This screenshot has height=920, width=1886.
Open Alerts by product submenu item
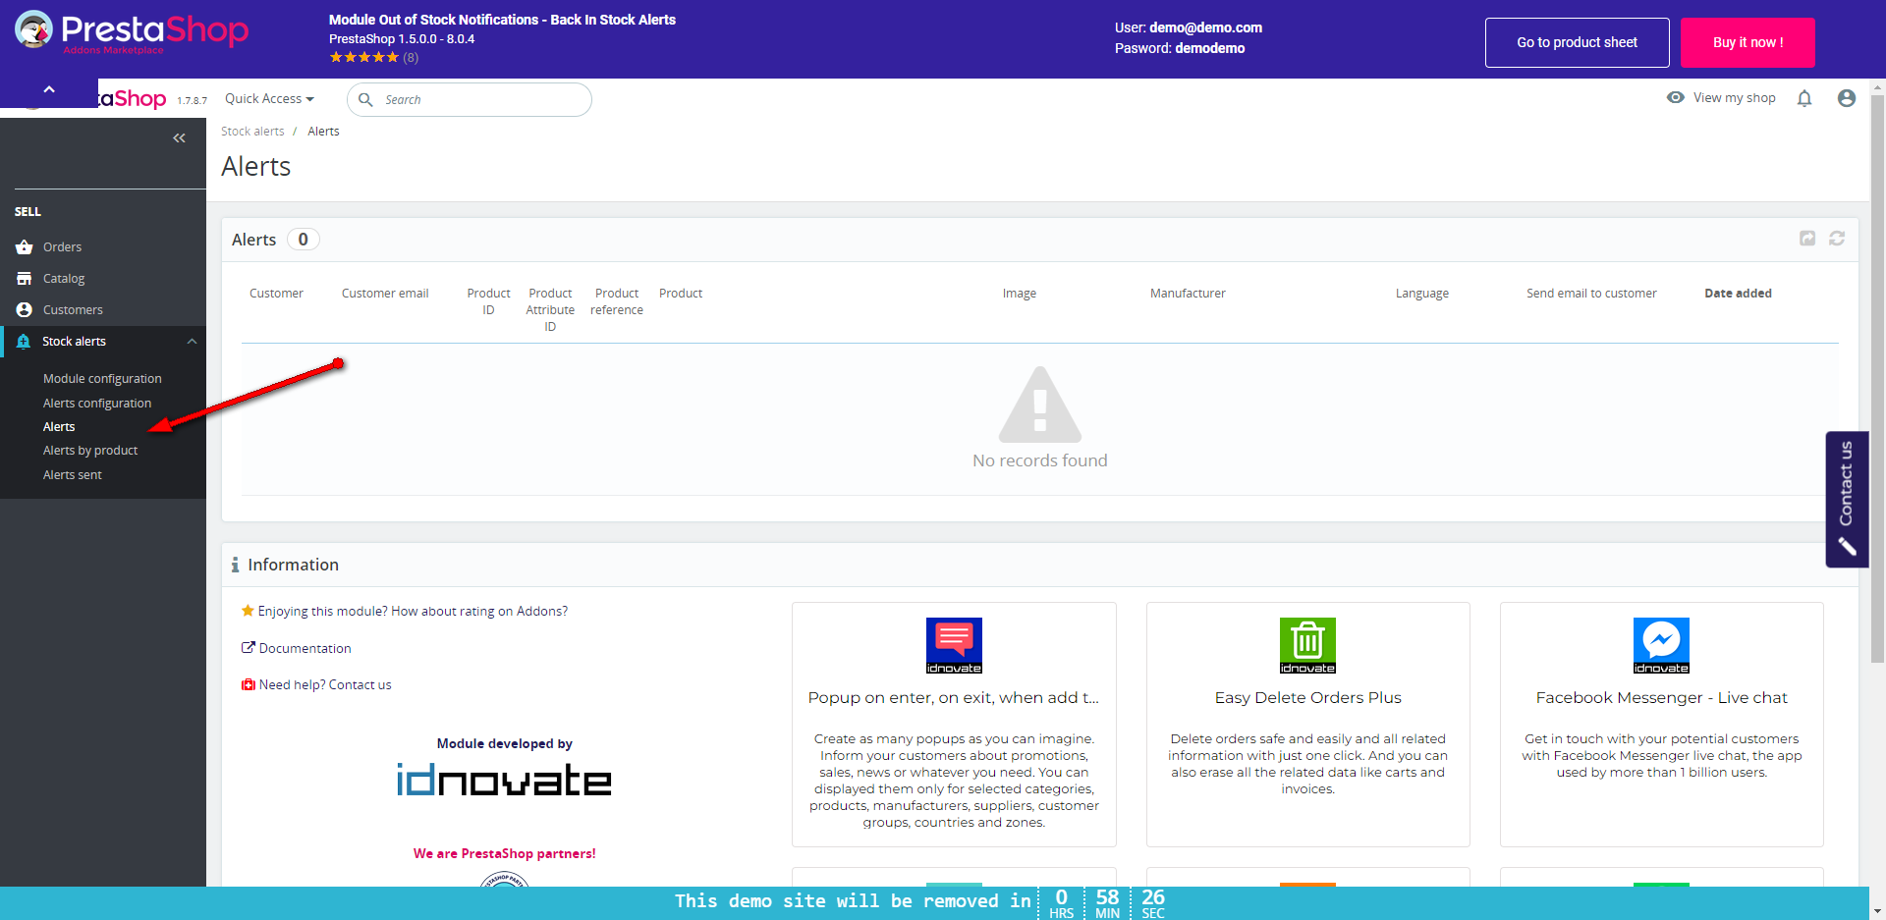coord(90,451)
